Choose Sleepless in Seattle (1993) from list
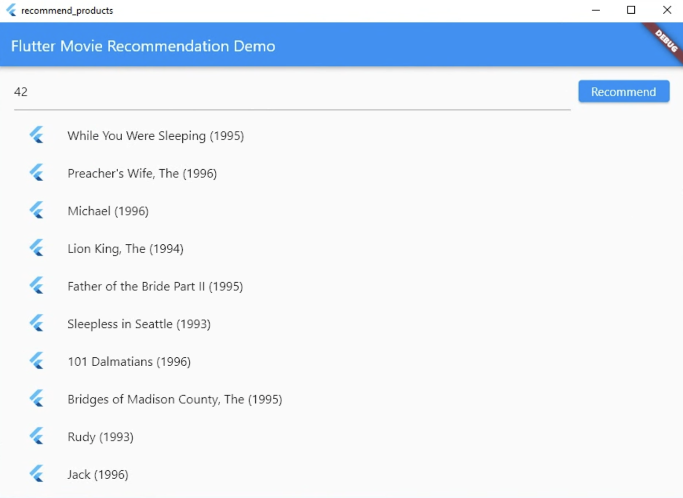Viewport: 683px width, 498px height. (x=139, y=324)
